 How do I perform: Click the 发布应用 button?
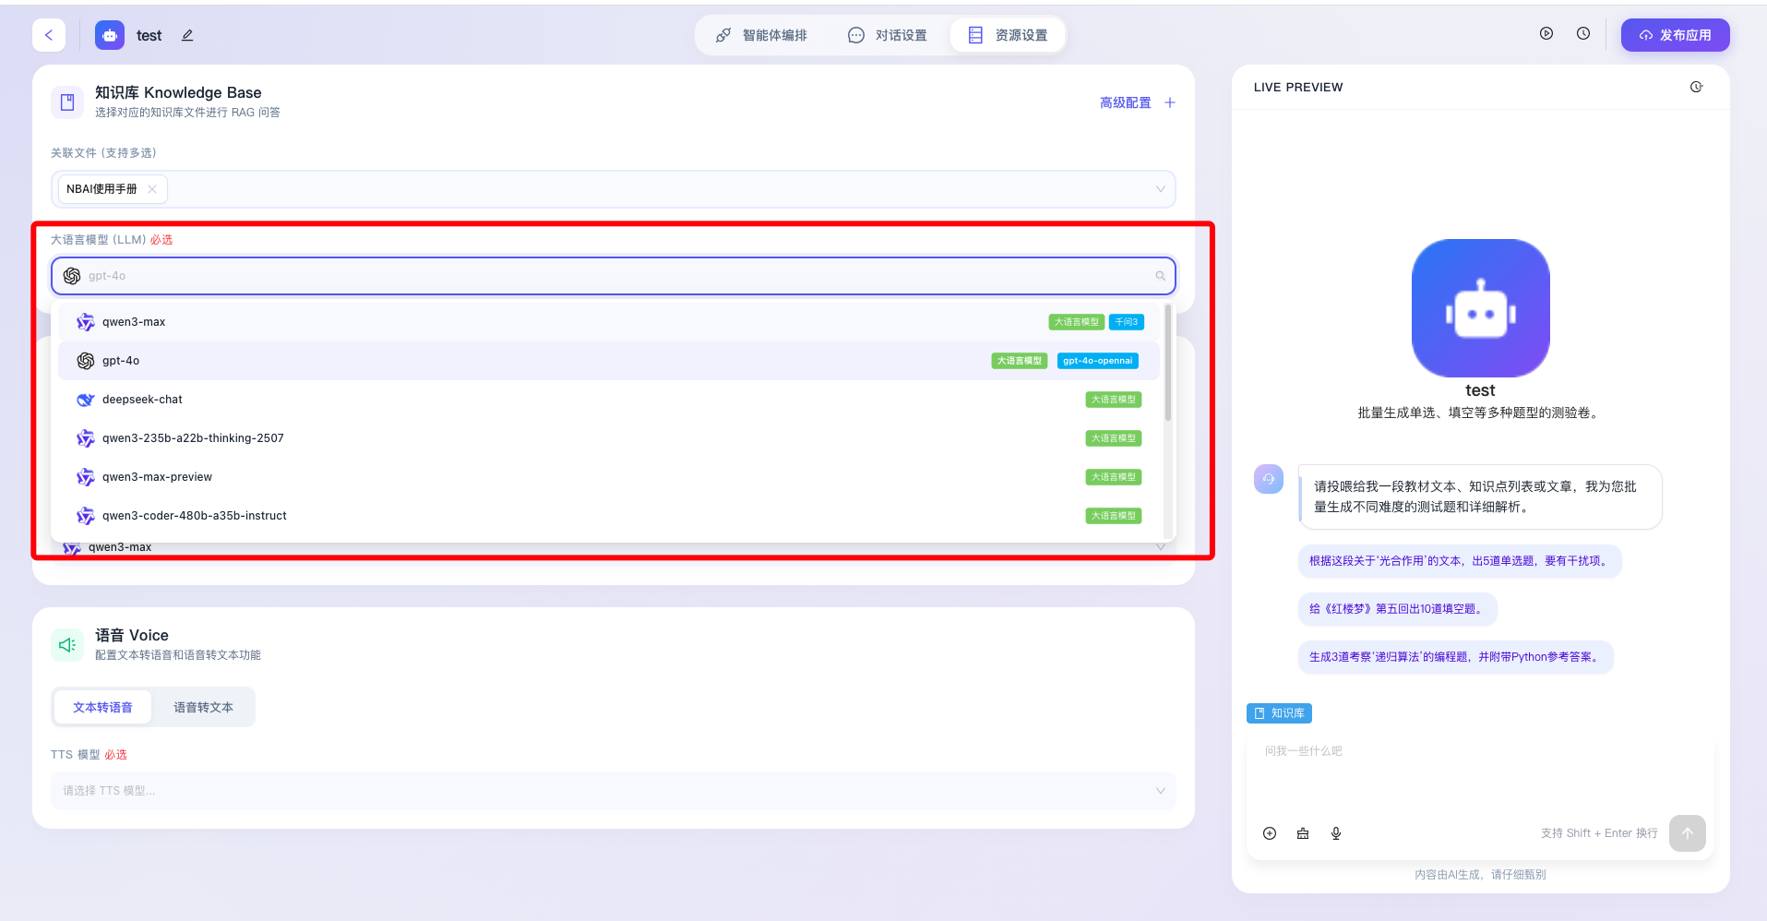[x=1675, y=35]
